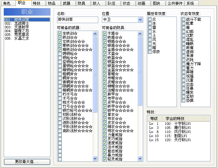
Task: Select class 006: 水晶之女
Action: (x=27, y=38)
